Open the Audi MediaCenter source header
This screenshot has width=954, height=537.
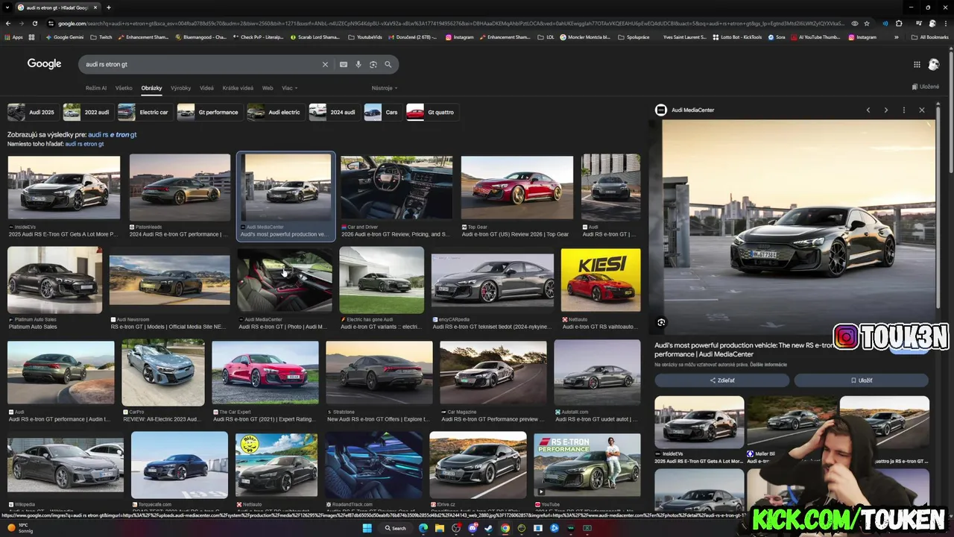pos(686,110)
